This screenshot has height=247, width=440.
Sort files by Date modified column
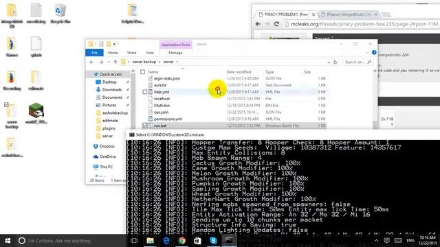pyautogui.click(x=239, y=72)
